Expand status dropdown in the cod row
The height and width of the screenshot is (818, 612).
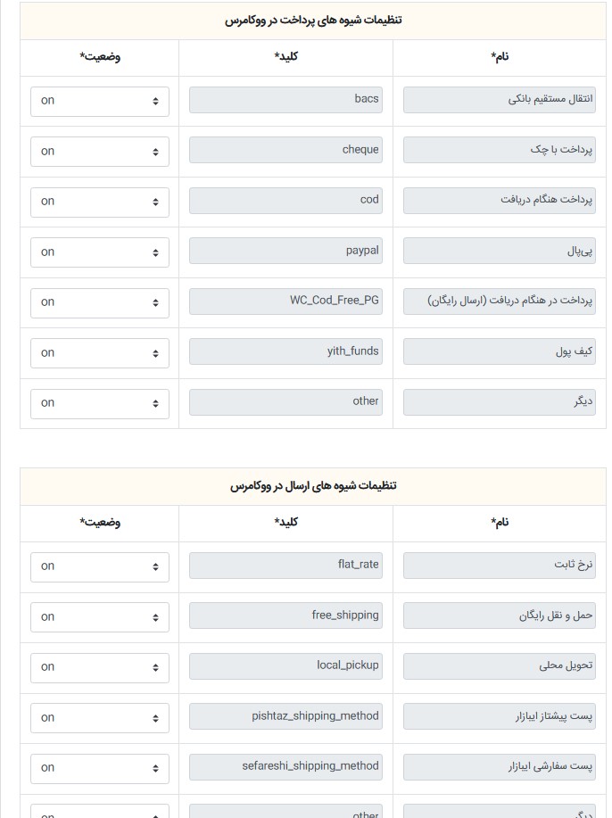[x=100, y=202]
